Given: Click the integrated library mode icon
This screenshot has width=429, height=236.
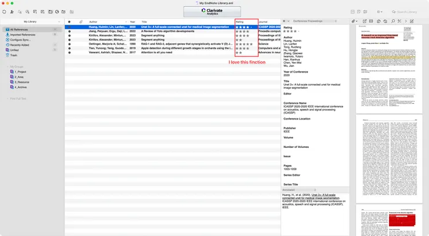Looking at the screenshot, I should click(63, 12).
